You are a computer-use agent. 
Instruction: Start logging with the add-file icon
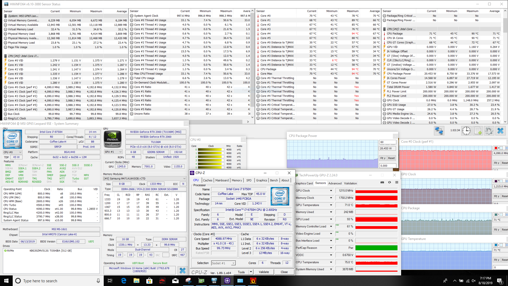point(478,131)
